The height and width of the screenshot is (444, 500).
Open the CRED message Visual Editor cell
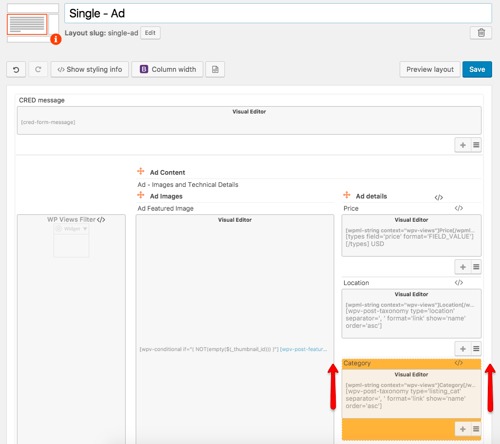249,120
